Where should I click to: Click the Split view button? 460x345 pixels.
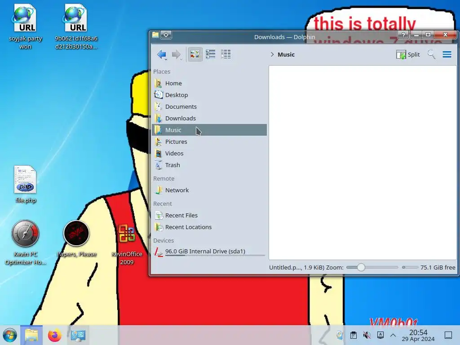pyautogui.click(x=408, y=54)
